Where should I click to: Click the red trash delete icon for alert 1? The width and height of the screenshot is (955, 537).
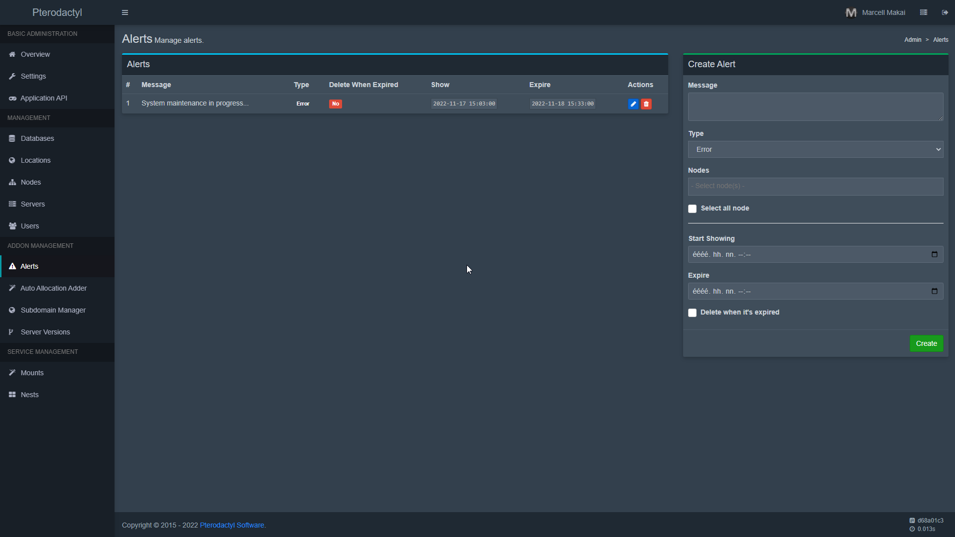coord(646,104)
